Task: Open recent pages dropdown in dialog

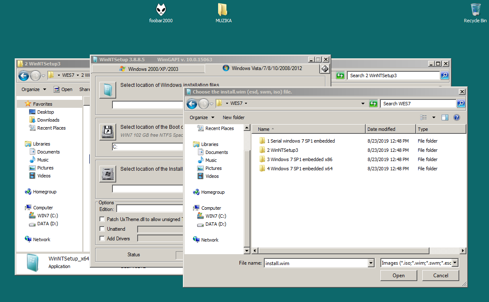Action: point(211,104)
